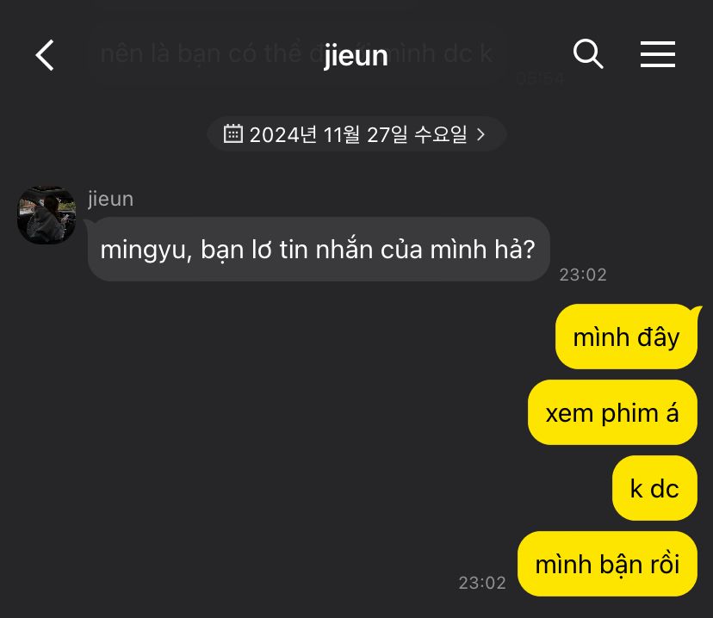
Task: Select the yellow 'mình bận rồi' bubble
Action: tap(607, 564)
